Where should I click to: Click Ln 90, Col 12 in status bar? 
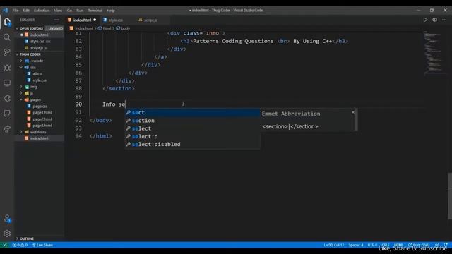pos(333,245)
